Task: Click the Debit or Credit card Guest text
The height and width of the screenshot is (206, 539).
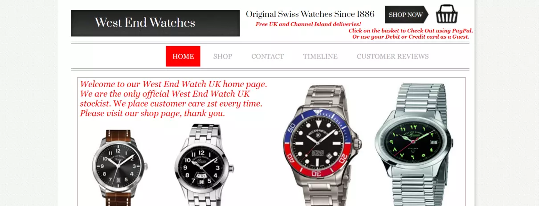Action: [411, 37]
